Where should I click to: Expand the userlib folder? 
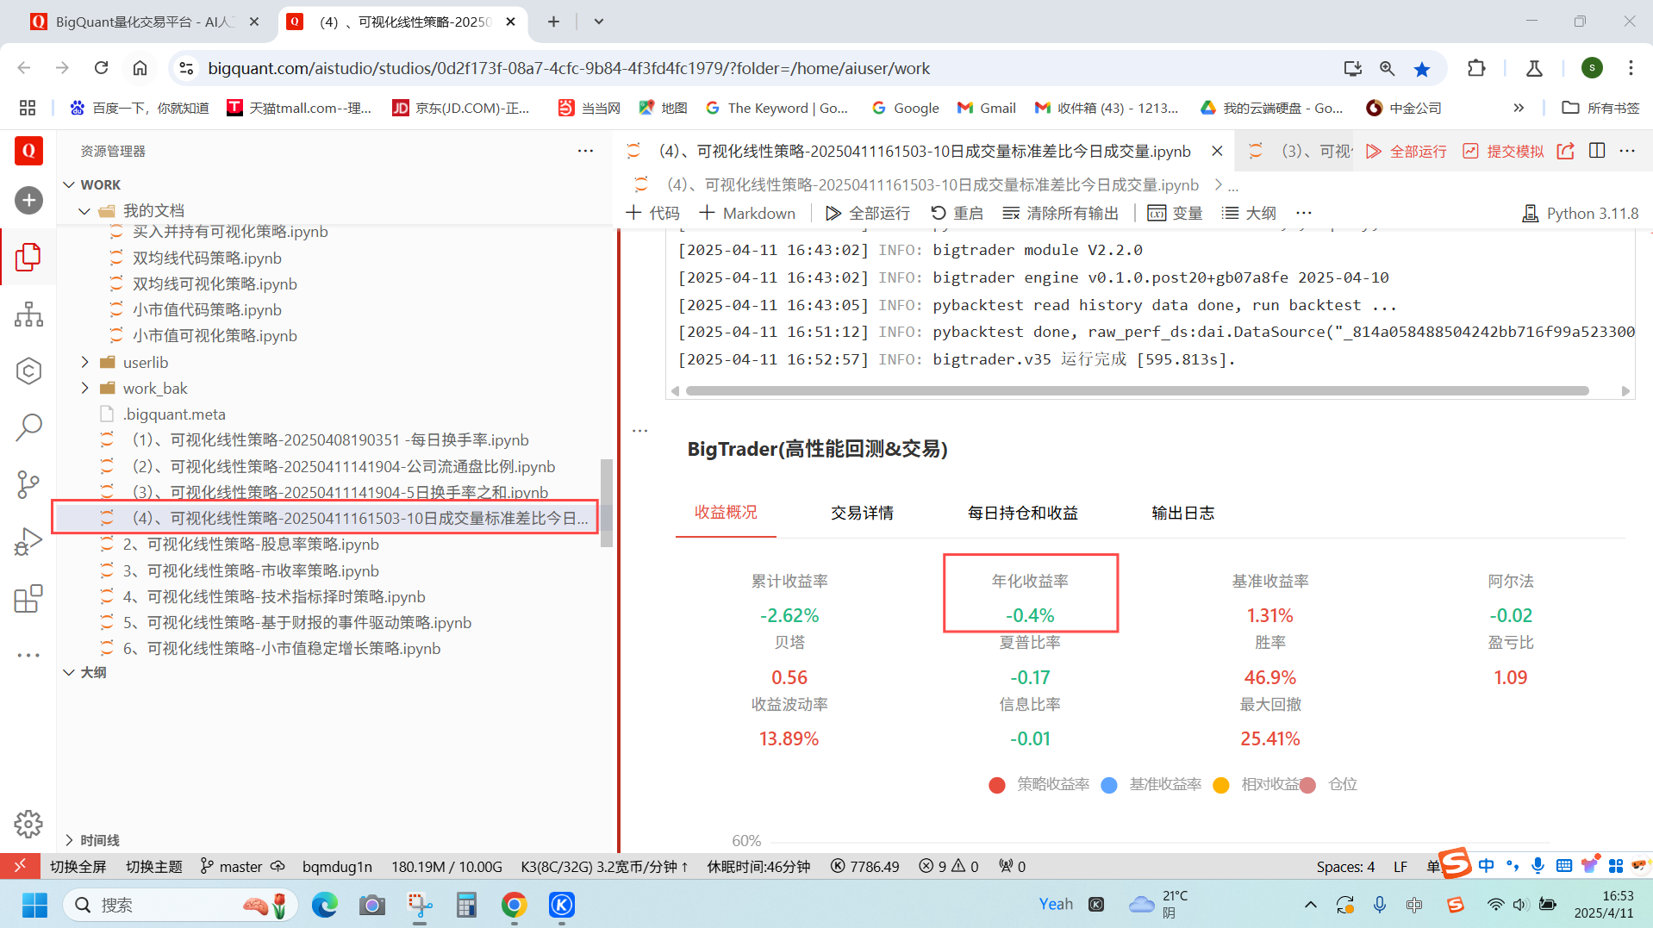[146, 362]
